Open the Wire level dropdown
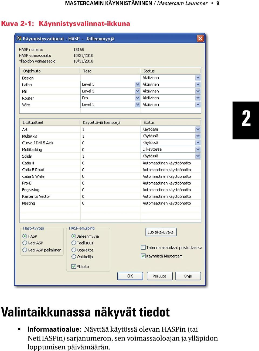The width and height of the screenshot is (259, 351). (138, 105)
